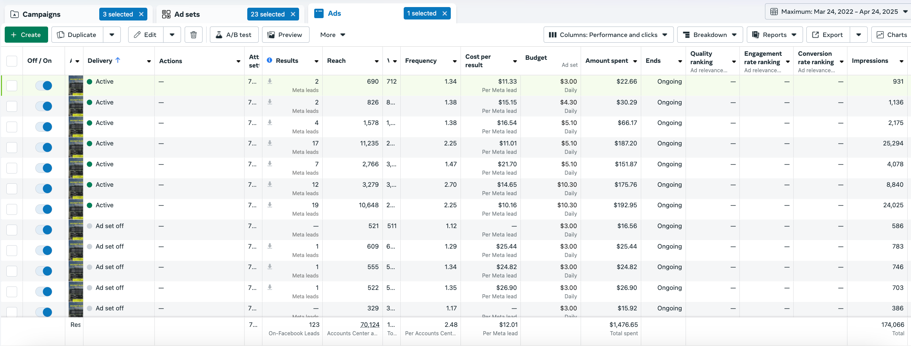Clear the 23 selected ad sets filter
911x346 pixels.
click(x=293, y=14)
